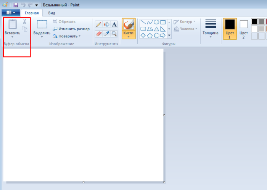Pick the black palette swatch
Viewport: 267px width, 190px height.
pyautogui.click(x=254, y=22)
